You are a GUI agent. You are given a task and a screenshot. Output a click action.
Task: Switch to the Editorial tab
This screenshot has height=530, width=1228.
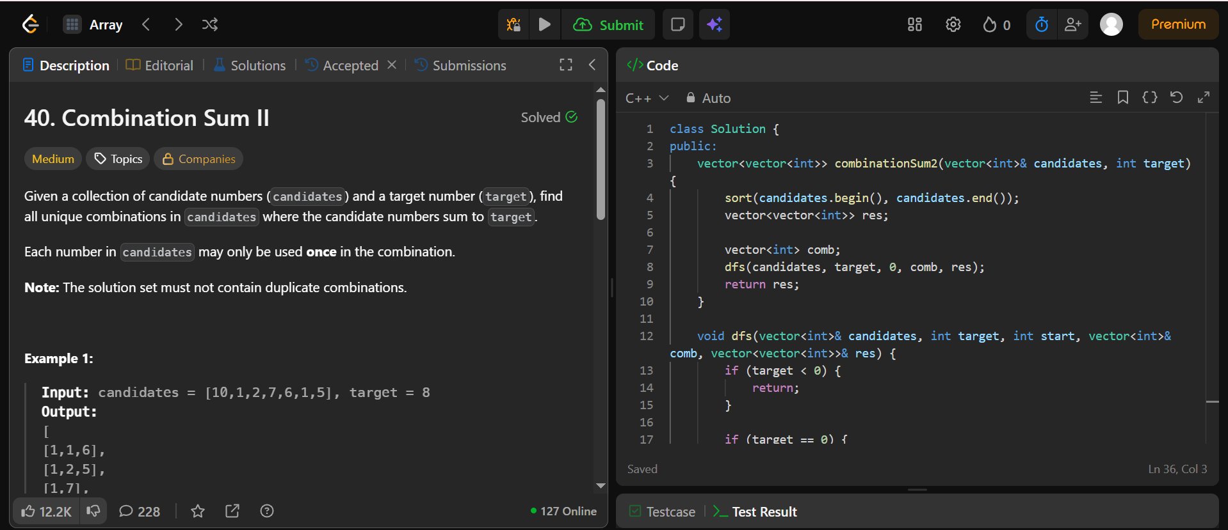point(160,65)
